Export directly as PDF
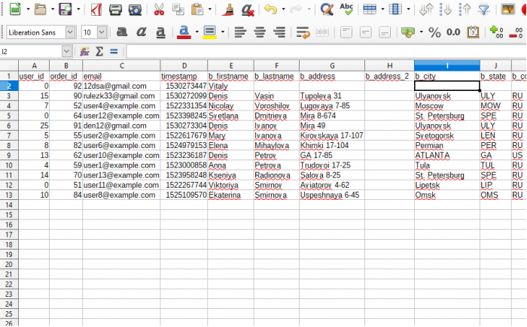Viewport: 527px width, 327px height. pos(96,10)
